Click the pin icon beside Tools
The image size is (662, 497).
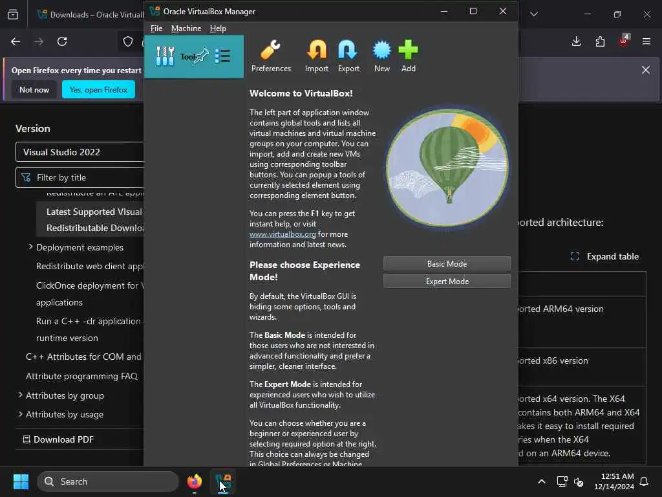click(202, 56)
